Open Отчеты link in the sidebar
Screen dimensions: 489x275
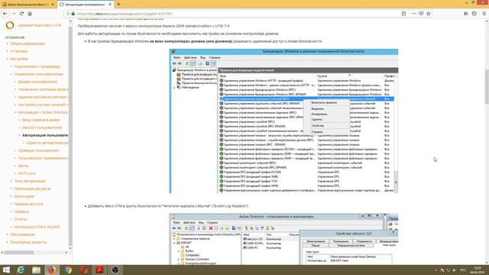click(21, 219)
